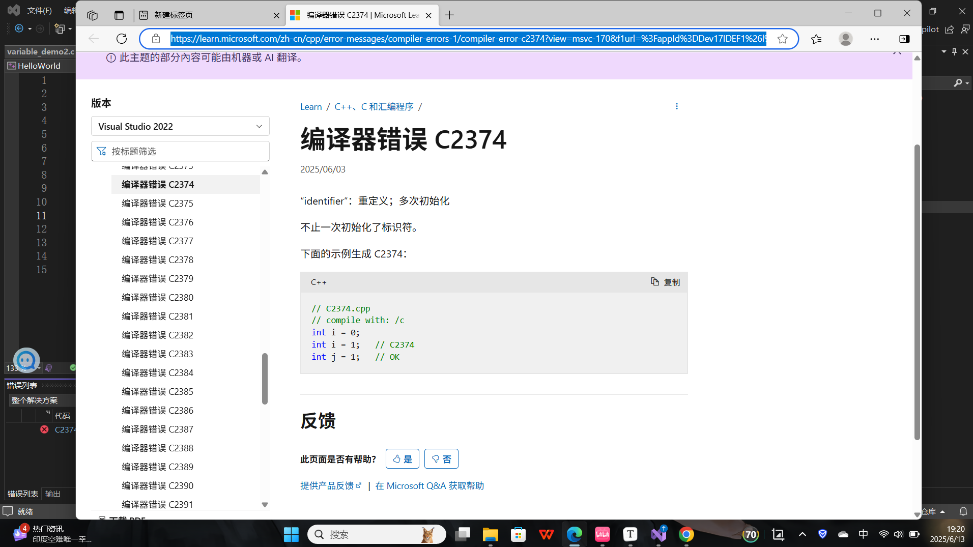The height and width of the screenshot is (547, 973).
Task: Click the URL address bar
Action: (x=468, y=39)
